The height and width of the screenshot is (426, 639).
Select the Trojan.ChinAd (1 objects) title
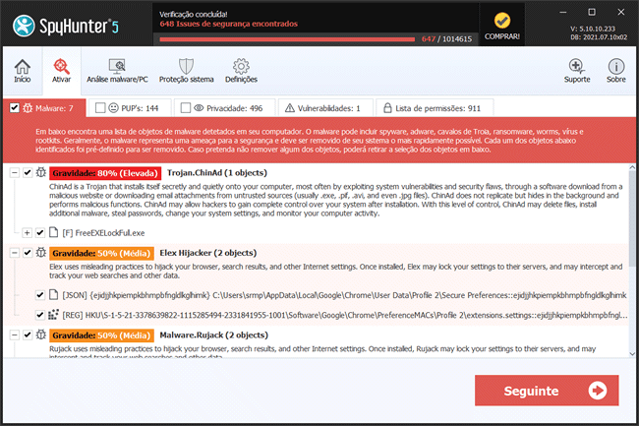coord(217,173)
